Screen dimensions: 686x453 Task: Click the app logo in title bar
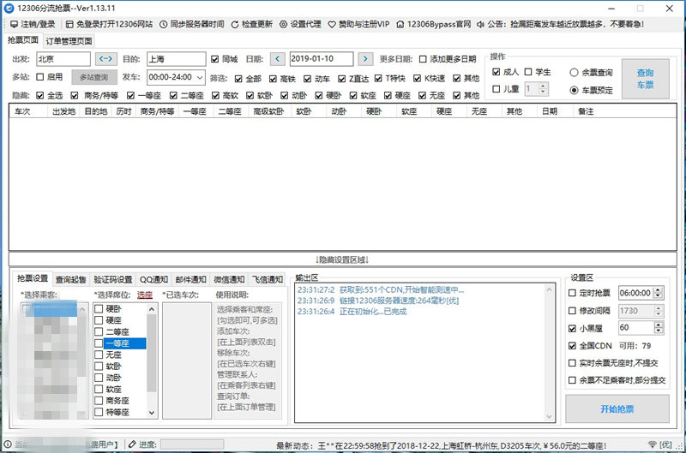click(9, 9)
